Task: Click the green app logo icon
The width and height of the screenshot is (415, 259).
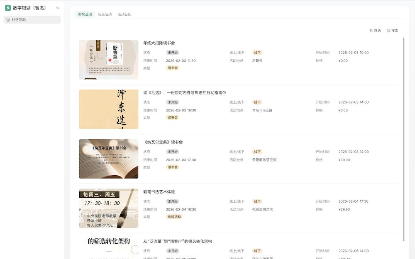Action: (8, 8)
